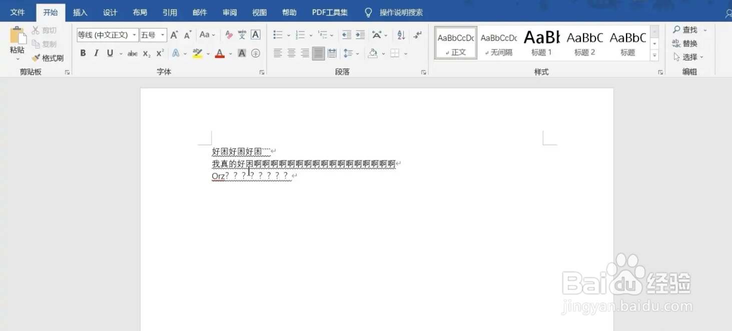Align text to the right

(x=305, y=53)
